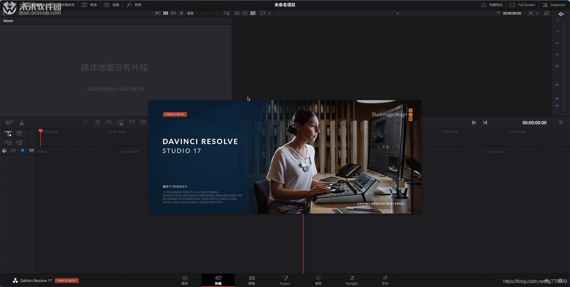Switch to the 媒体 media page
Viewport: 570px width, 287px height.
click(185, 280)
